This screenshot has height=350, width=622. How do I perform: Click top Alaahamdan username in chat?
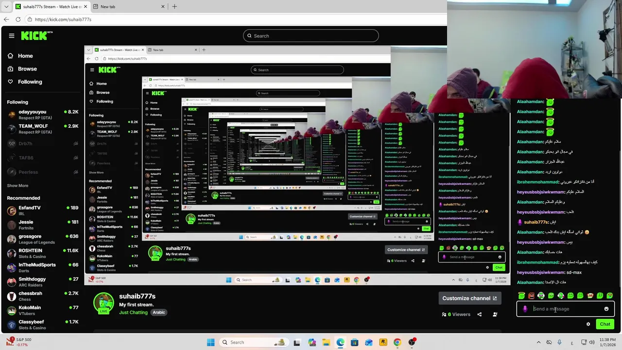(x=531, y=102)
